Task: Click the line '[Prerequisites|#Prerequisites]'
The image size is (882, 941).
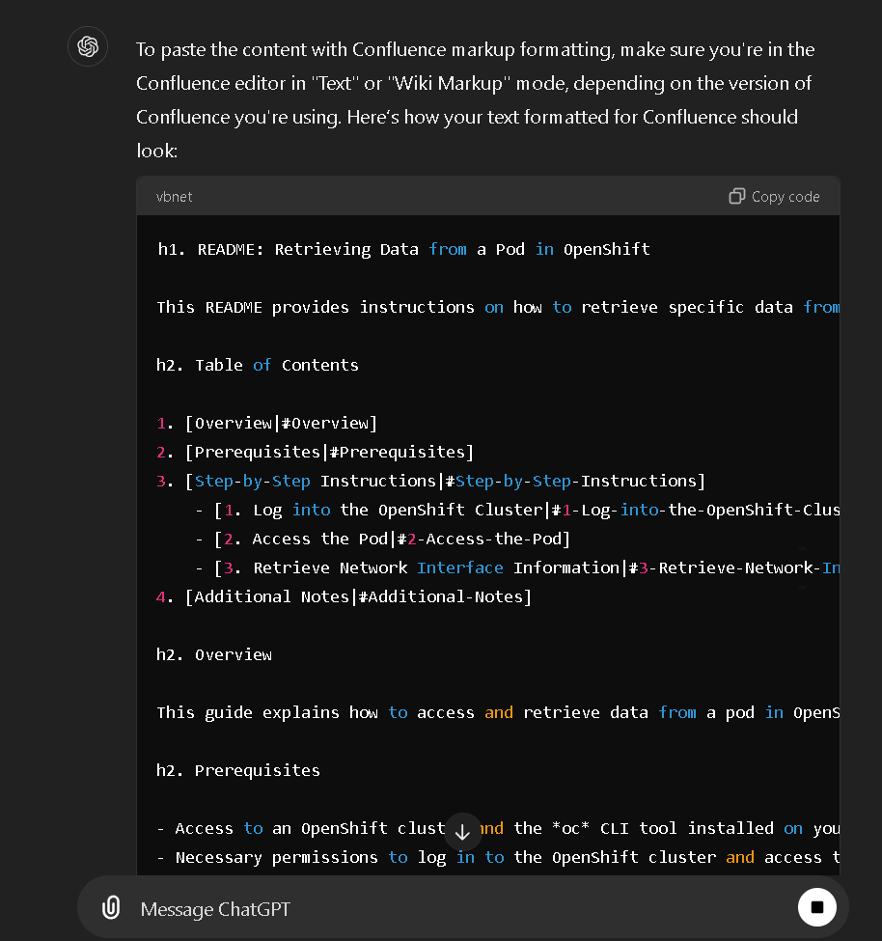Action: point(315,452)
